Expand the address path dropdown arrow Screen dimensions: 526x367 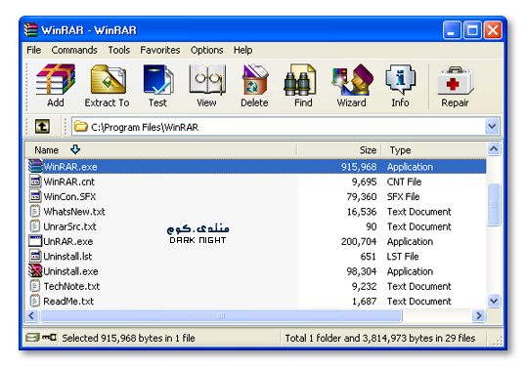click(x=492, y=127)
